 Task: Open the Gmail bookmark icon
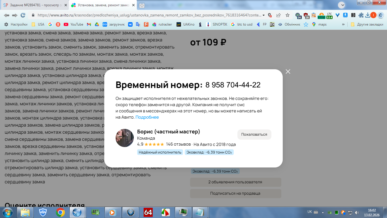89,24
